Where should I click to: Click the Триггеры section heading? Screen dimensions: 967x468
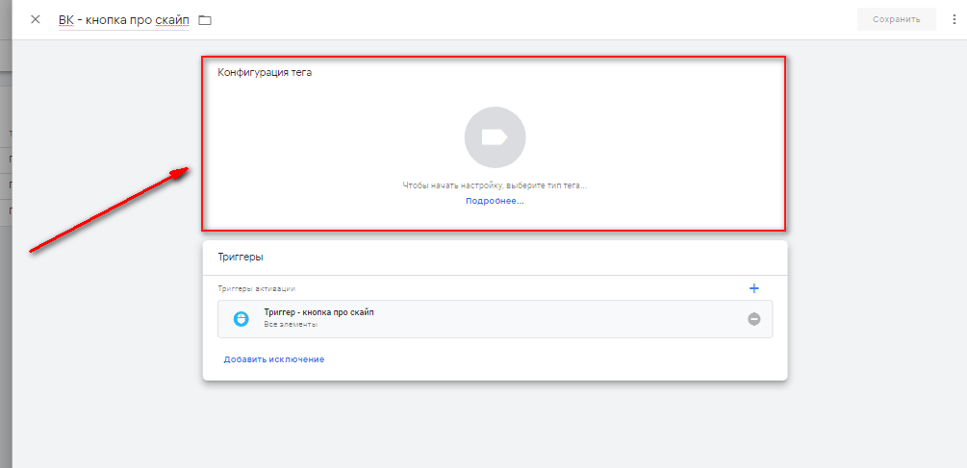pyautogui.click(x=241, y=257)
